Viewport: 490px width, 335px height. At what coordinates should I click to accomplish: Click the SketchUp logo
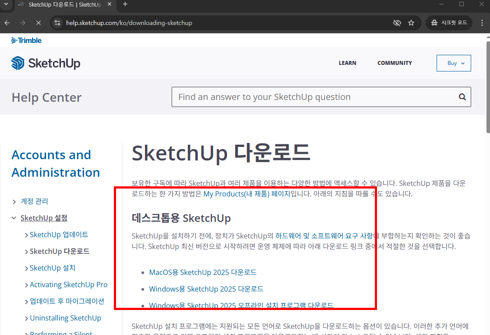(x=46, y=63)
